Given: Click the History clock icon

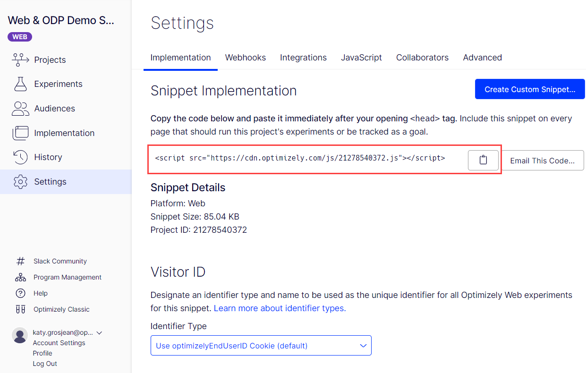Looking at the screenshot, I should tap(20, 157).
